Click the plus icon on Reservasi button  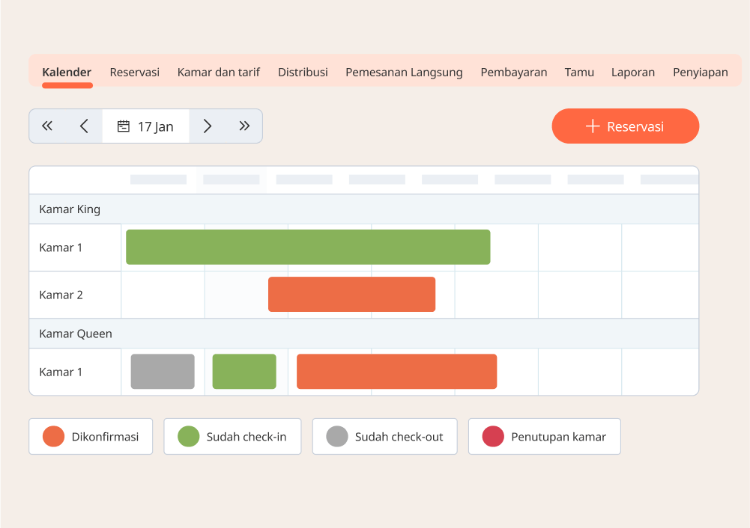593,126
